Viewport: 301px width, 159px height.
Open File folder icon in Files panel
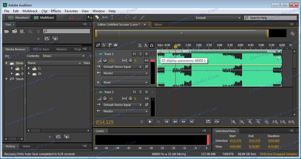click(7, 31)
